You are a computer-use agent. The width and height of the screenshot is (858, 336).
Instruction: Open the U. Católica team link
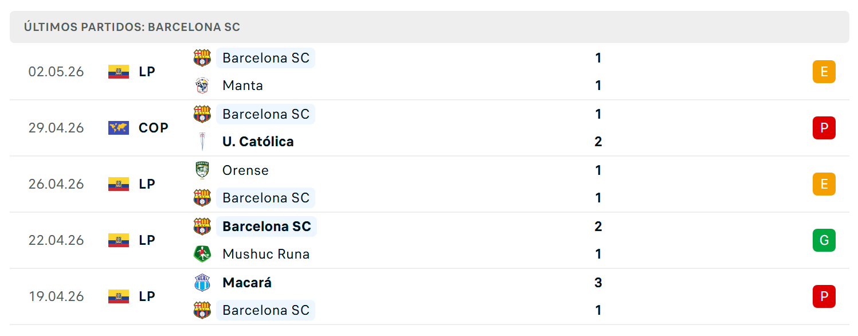pos(258,142)
